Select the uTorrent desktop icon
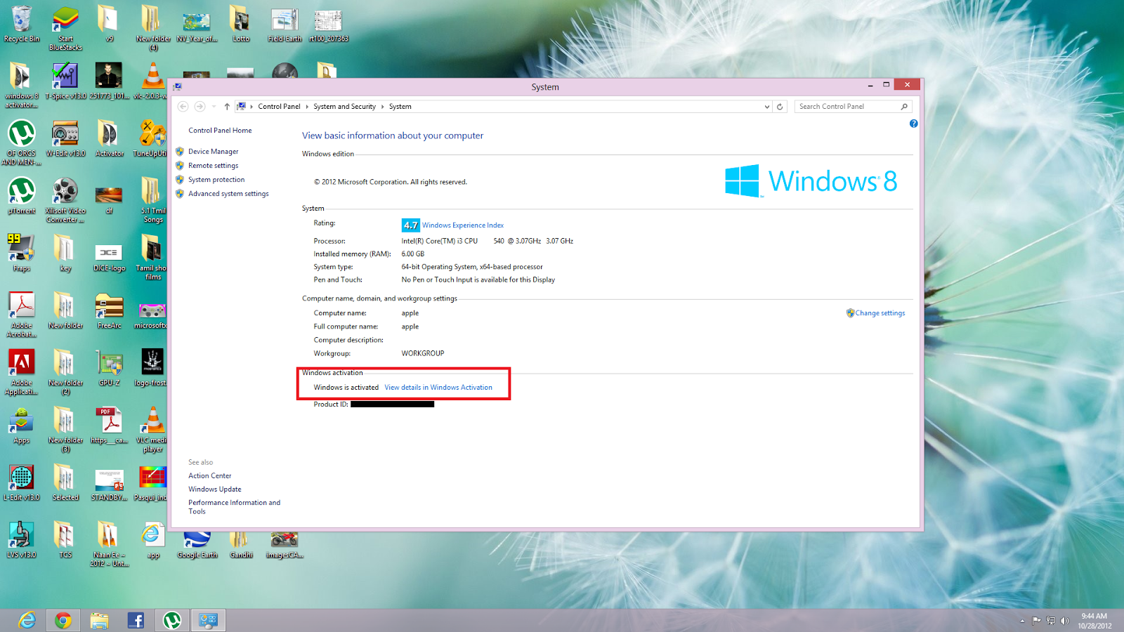1124x632 pixels. tap(22, 196)
